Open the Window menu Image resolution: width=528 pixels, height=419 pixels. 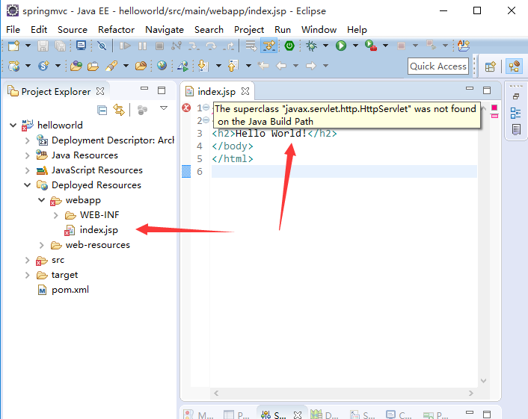click(319, 30)
